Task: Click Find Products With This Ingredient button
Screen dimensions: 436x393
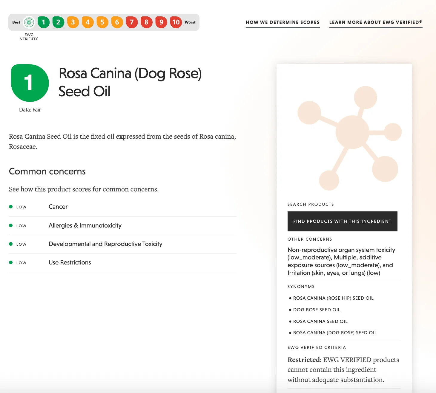Action: (x=342, y=221)
